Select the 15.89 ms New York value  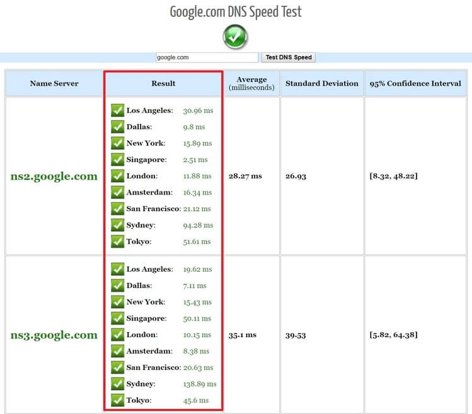197,143
